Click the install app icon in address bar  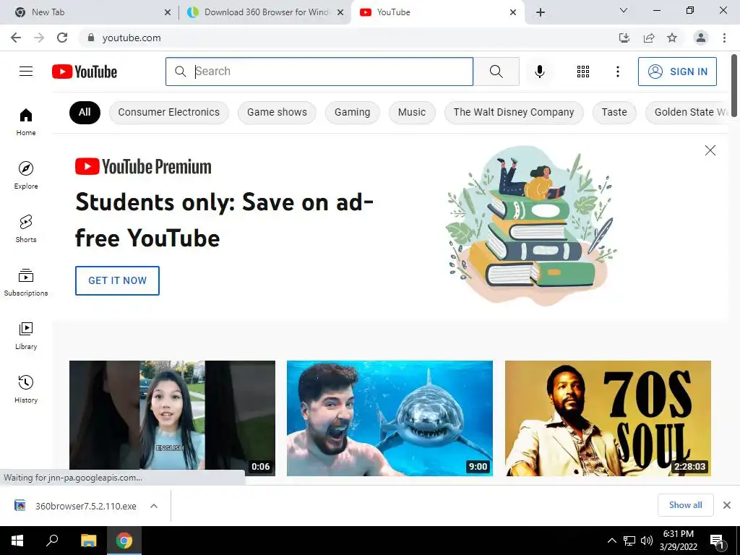click(624, 38)
